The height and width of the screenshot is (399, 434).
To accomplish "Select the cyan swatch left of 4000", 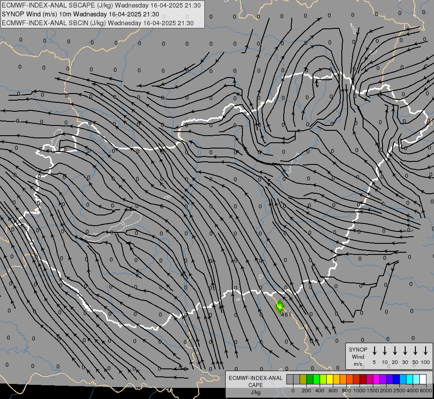I will point(410,379).
